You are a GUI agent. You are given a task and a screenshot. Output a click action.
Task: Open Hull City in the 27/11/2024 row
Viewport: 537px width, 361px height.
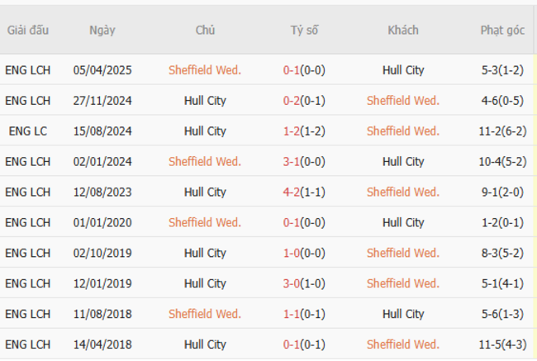205,101
